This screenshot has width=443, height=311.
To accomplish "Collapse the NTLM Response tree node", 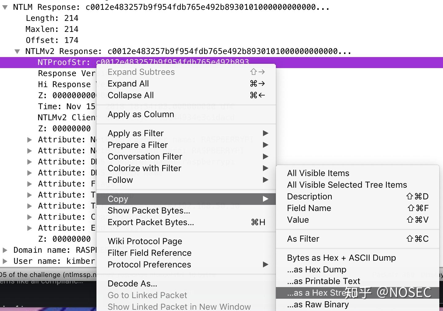I will click(5, 7).
